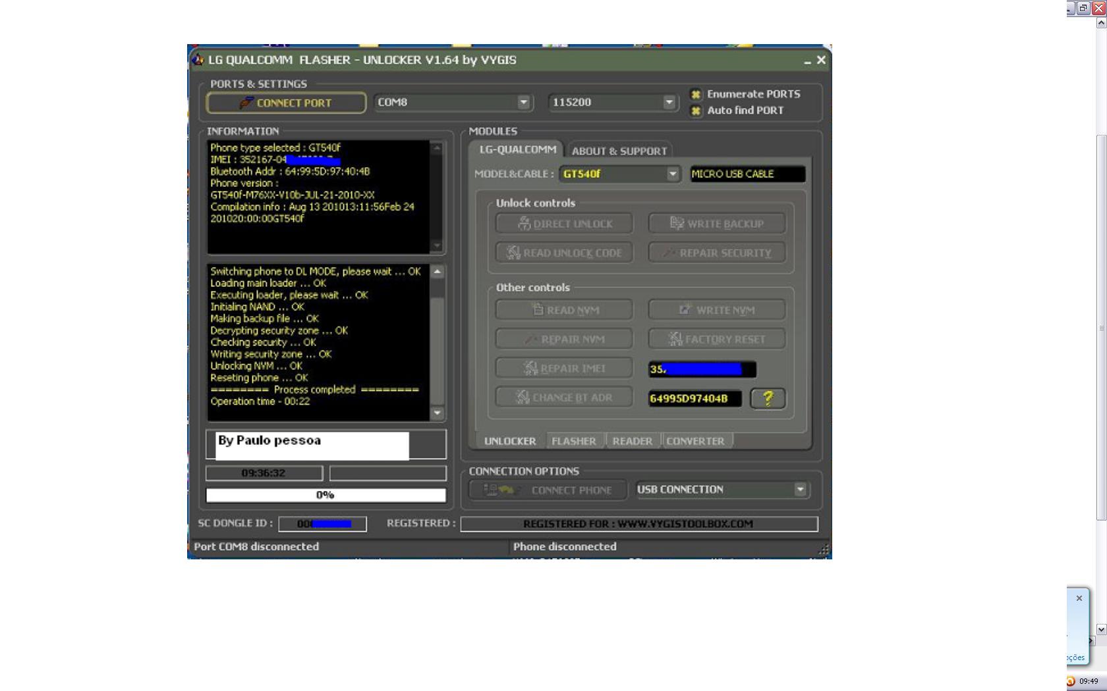Close the outer browser window
Image resolution: width=1107 pixels, height=691 pixels.
1098,9
